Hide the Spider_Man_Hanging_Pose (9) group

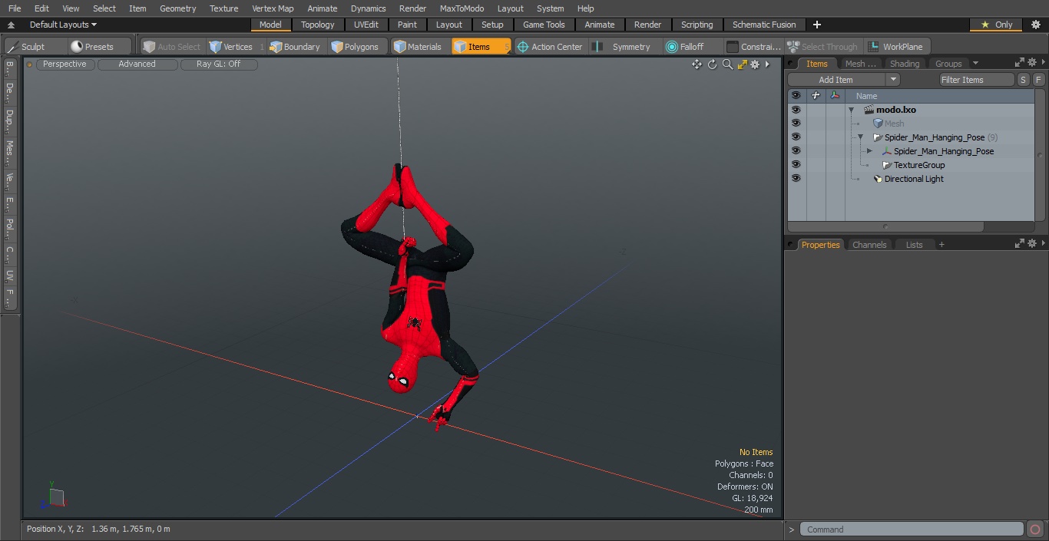pyautogui.click(x=796, y=137)
